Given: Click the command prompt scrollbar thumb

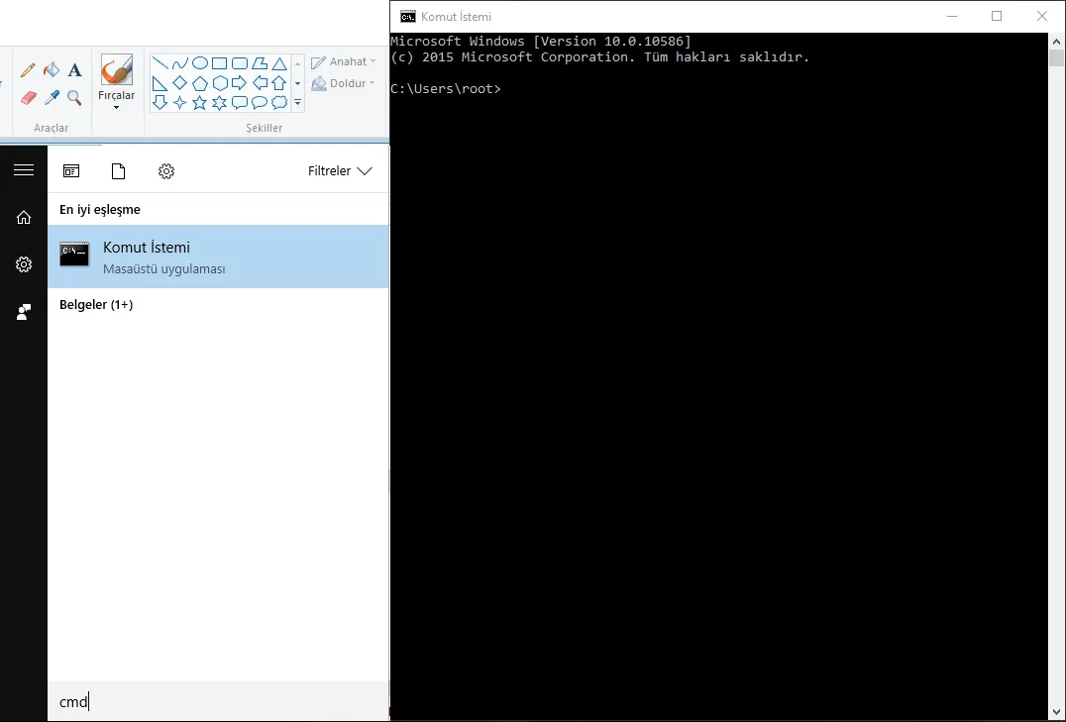Looking at the screenshot, I should (1056, 57).
